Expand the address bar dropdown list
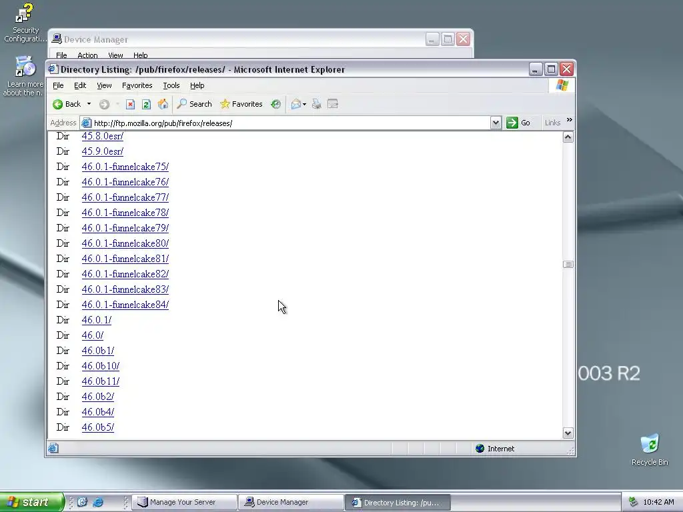683x512 pixels. [x=496, y=123]
